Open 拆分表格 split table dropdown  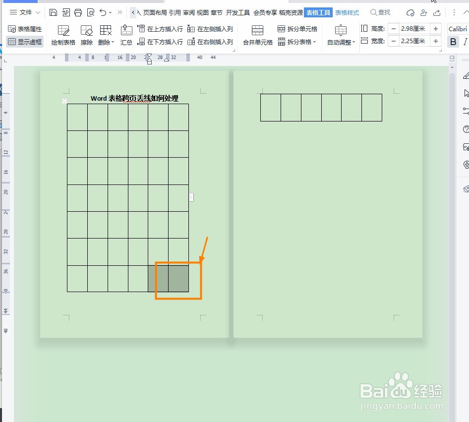[x=296, y=42]
